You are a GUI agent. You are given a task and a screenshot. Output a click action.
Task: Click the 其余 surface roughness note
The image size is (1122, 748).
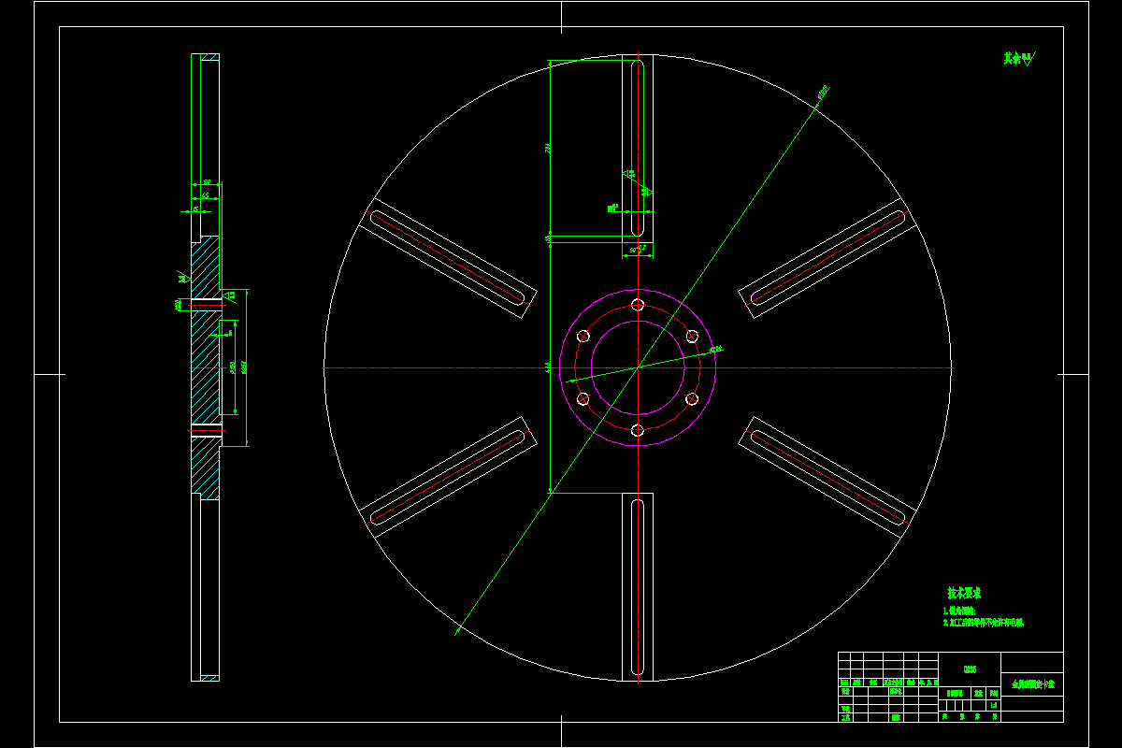coord(1020,58)
